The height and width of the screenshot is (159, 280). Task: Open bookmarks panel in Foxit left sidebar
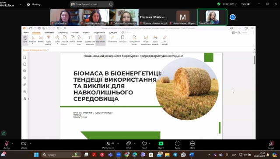(x=24, y=57)
